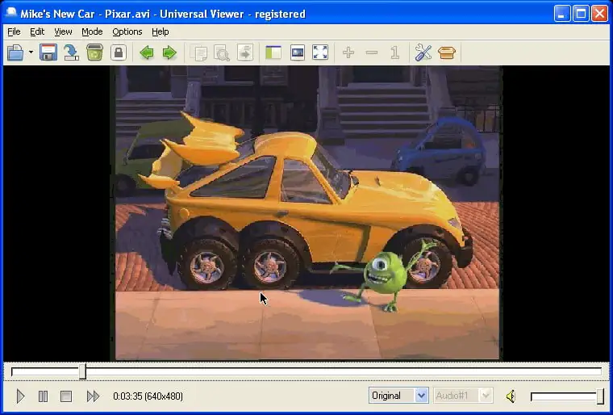Open the Mode menu
Image resolution: width=613 pixels, height=415 pixels.
pos(92,31)
